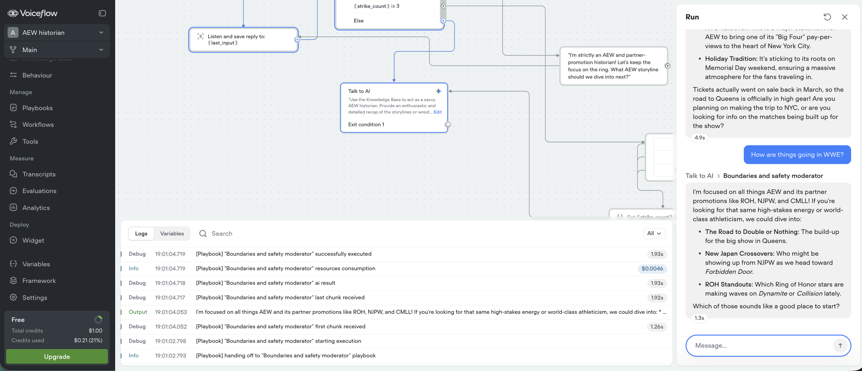This screenshot has height=371, width=862.
Task: Click the How are things going in WWE? bubble
Action: coord(797,155)
